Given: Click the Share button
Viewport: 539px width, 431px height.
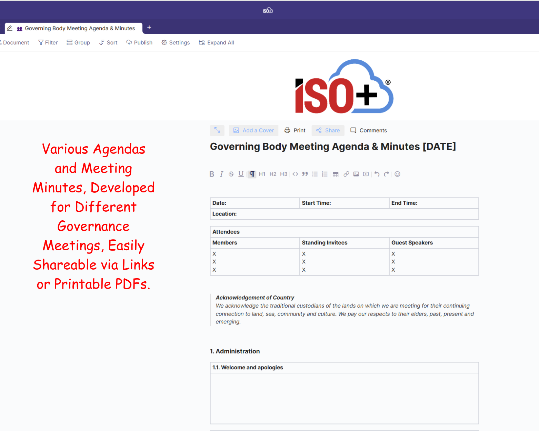Looking at the screenshot, I should click(328, 130).
